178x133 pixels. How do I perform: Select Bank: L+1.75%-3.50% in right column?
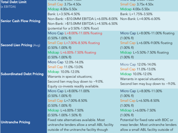pos(136,14)
